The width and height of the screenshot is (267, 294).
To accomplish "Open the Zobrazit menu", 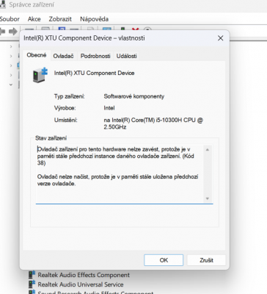I will tap(60, 19).
